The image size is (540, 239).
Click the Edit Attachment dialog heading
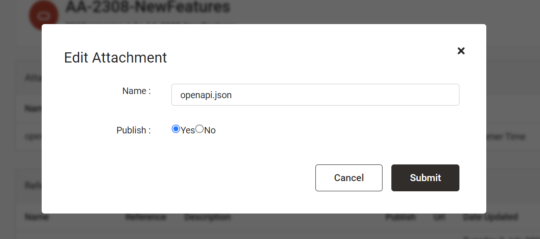[x=115, y=57]
